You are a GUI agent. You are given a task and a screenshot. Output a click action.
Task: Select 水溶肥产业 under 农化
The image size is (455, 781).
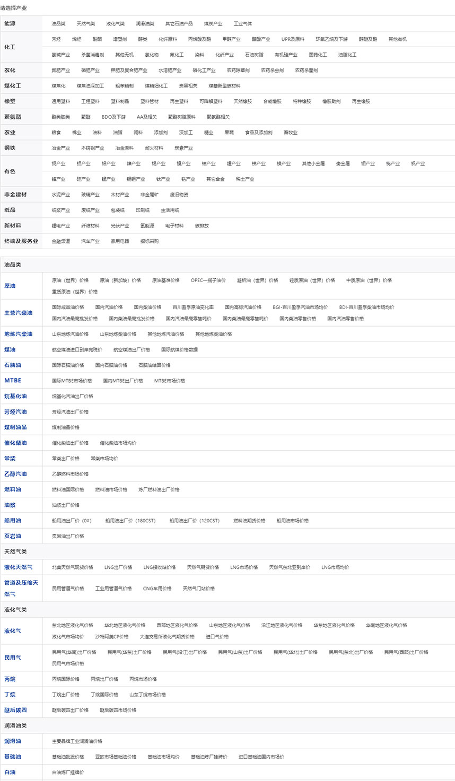[x=170, y=71]
